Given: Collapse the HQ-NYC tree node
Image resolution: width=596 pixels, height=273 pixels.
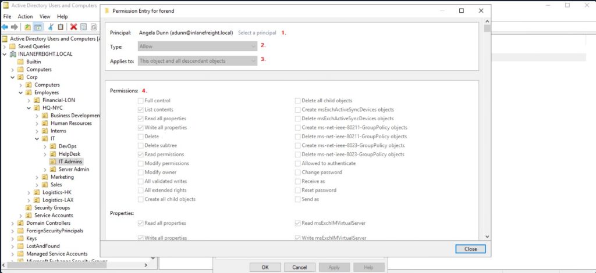Looking at the screenshot, I should coord(29,108).
